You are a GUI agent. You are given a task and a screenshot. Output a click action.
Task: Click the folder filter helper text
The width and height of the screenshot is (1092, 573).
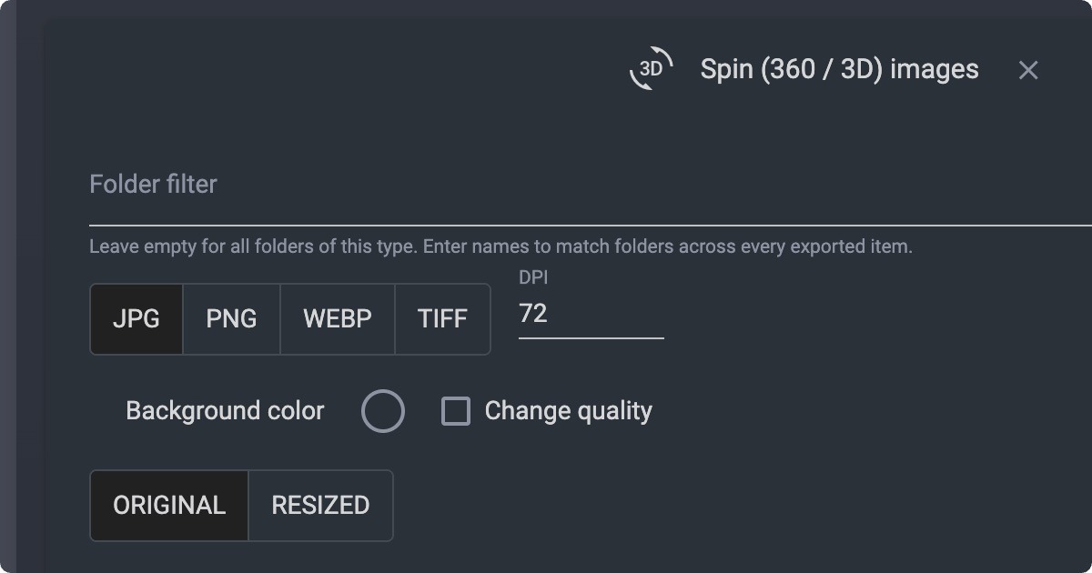click(500, 246)
